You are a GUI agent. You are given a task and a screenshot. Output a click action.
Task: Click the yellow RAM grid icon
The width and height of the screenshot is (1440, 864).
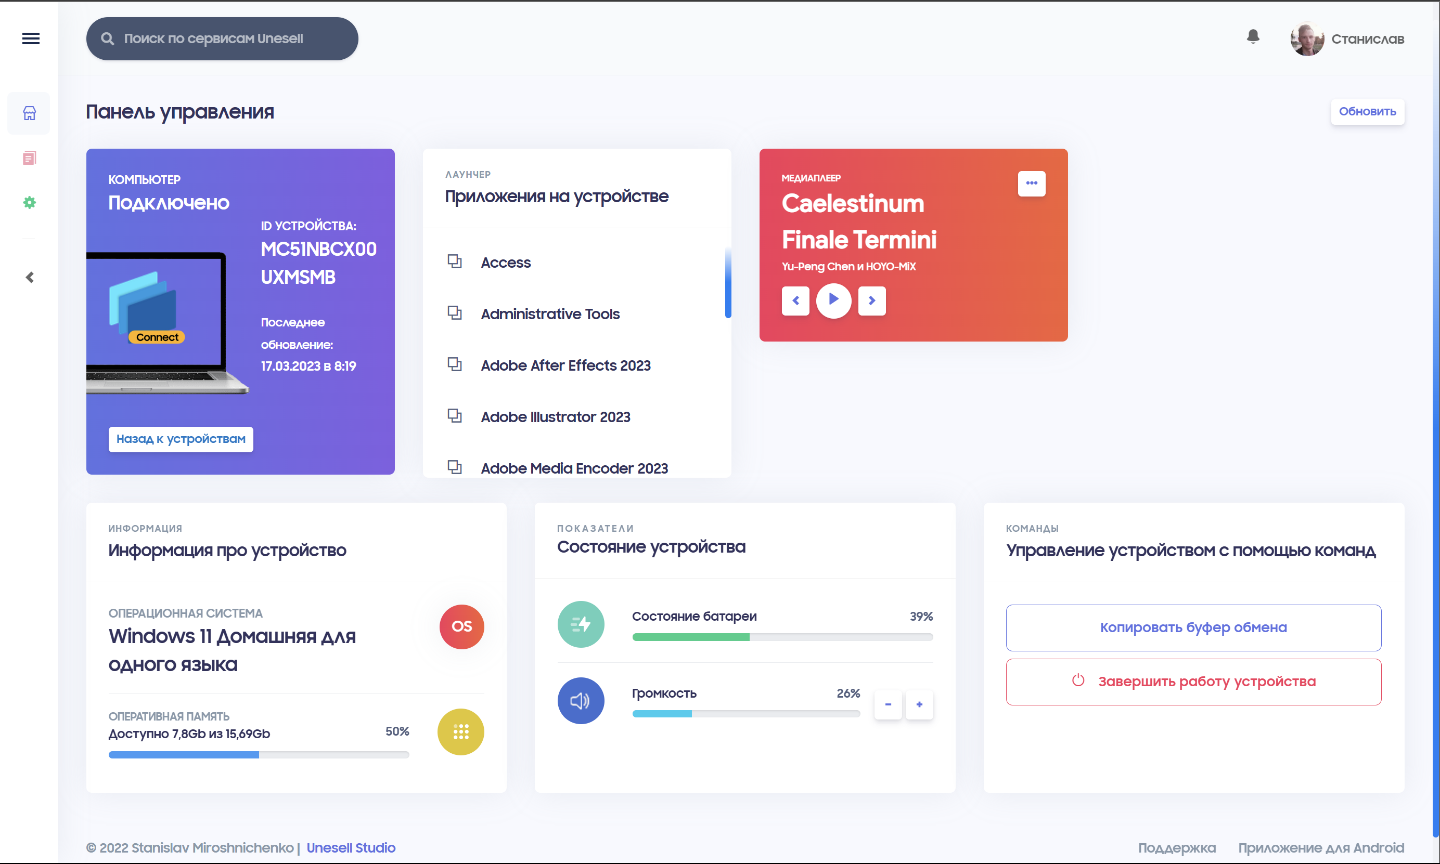(x=460, y=732)
